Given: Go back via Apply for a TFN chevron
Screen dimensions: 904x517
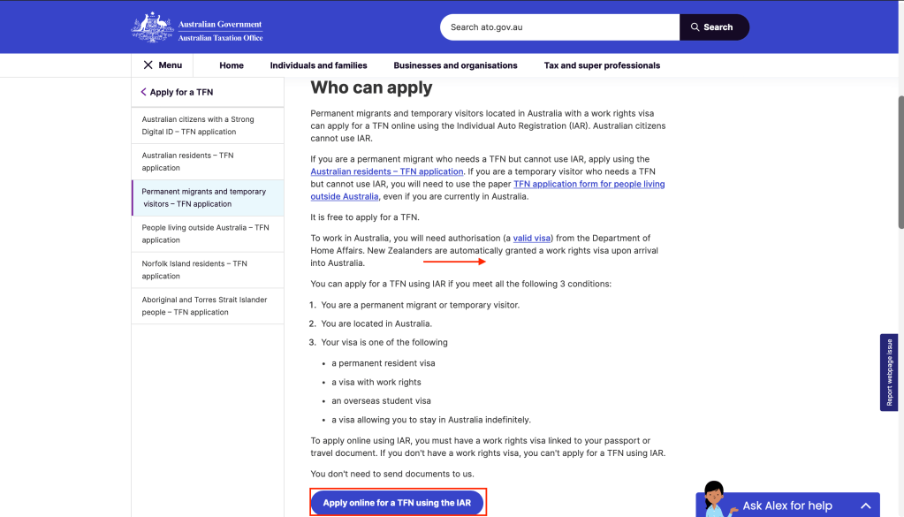Looking at the screenshot, I should [x=143, y=92].
